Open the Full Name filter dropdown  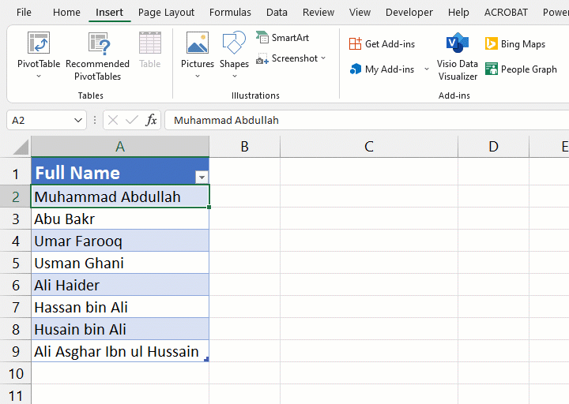click(202, 177)
